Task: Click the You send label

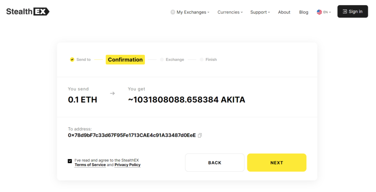Action: [x=78, y=89]
